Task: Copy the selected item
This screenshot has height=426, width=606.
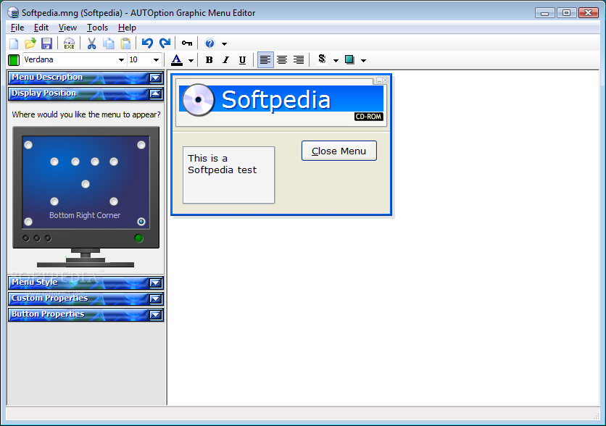Action: 109,43
